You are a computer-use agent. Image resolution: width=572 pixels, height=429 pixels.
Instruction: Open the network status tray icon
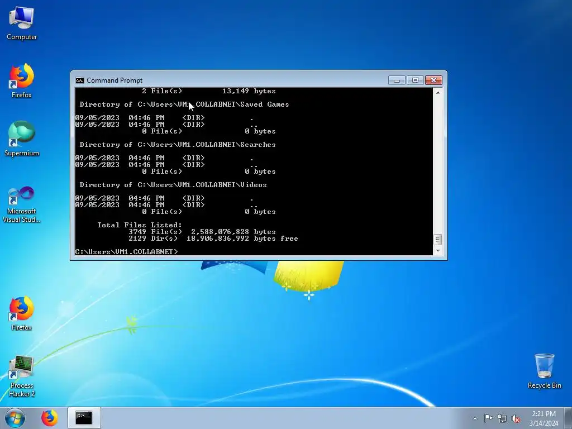(x=502, y=418)
